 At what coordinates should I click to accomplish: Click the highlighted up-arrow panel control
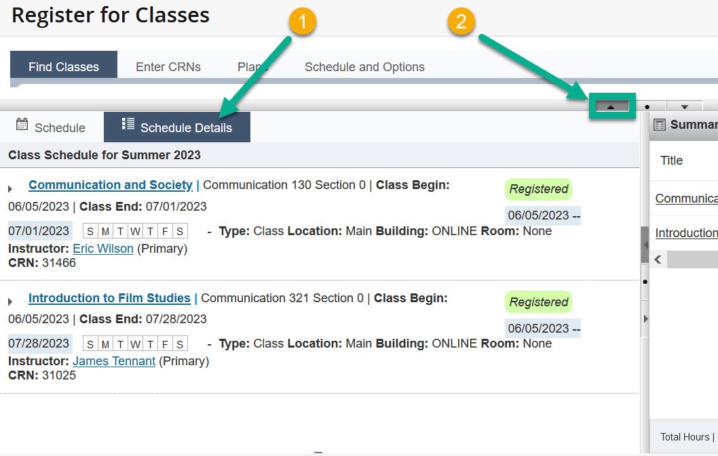click(610, 106)
